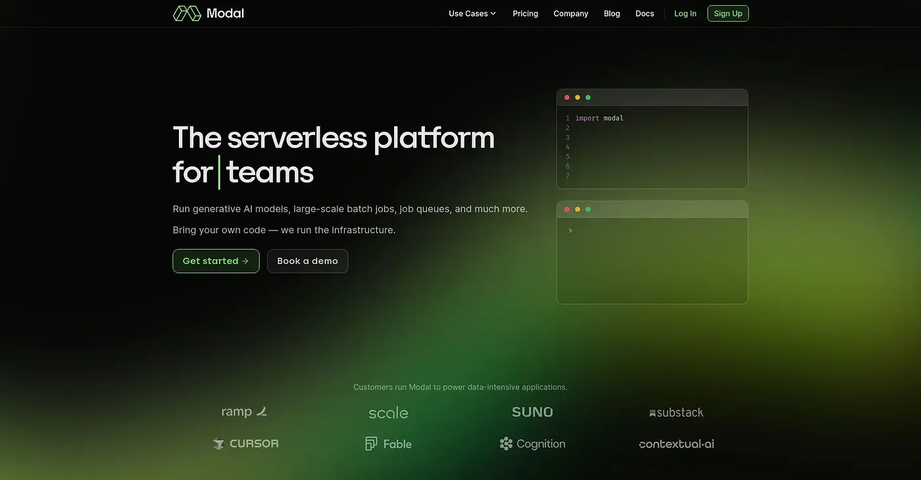
Task: Click the red dot on the code editor window
Action: pos(567,97)
